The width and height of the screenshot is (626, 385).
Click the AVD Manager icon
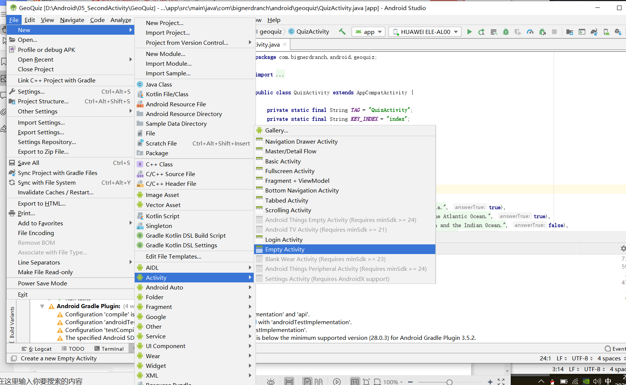pyautogui.click(x=607, y=32)
